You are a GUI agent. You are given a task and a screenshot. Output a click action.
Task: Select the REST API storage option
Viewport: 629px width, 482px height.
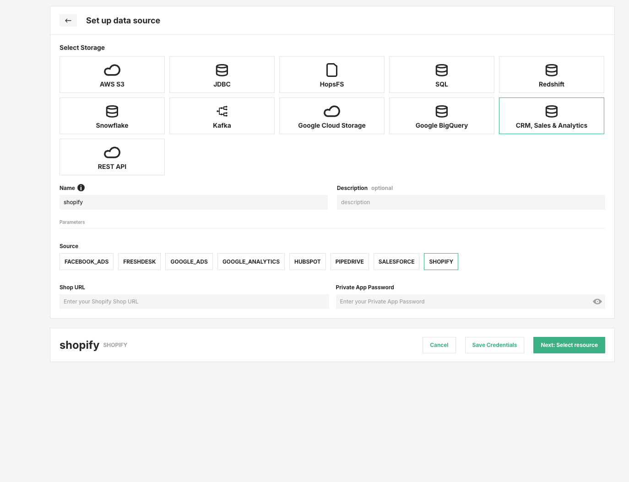pyautogui.click(x=112, y=157)
